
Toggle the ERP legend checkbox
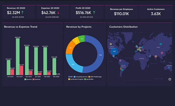(69, 77)
